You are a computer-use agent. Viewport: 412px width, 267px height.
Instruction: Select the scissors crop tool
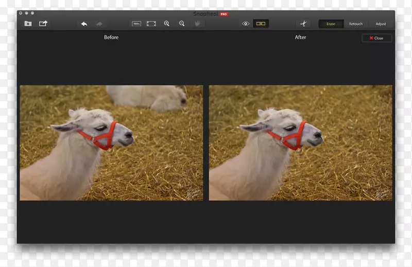(x=303, y=24)
